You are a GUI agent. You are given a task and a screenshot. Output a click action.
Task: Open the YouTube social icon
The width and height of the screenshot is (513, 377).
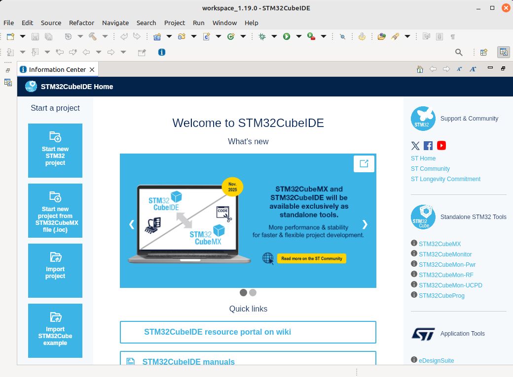441,146
